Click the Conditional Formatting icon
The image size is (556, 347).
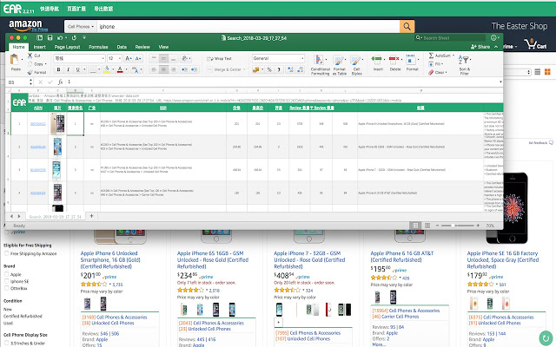click(320, 60)
